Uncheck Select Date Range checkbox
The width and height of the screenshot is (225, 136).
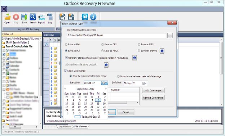pyautogui.click(x=66, y=71)
